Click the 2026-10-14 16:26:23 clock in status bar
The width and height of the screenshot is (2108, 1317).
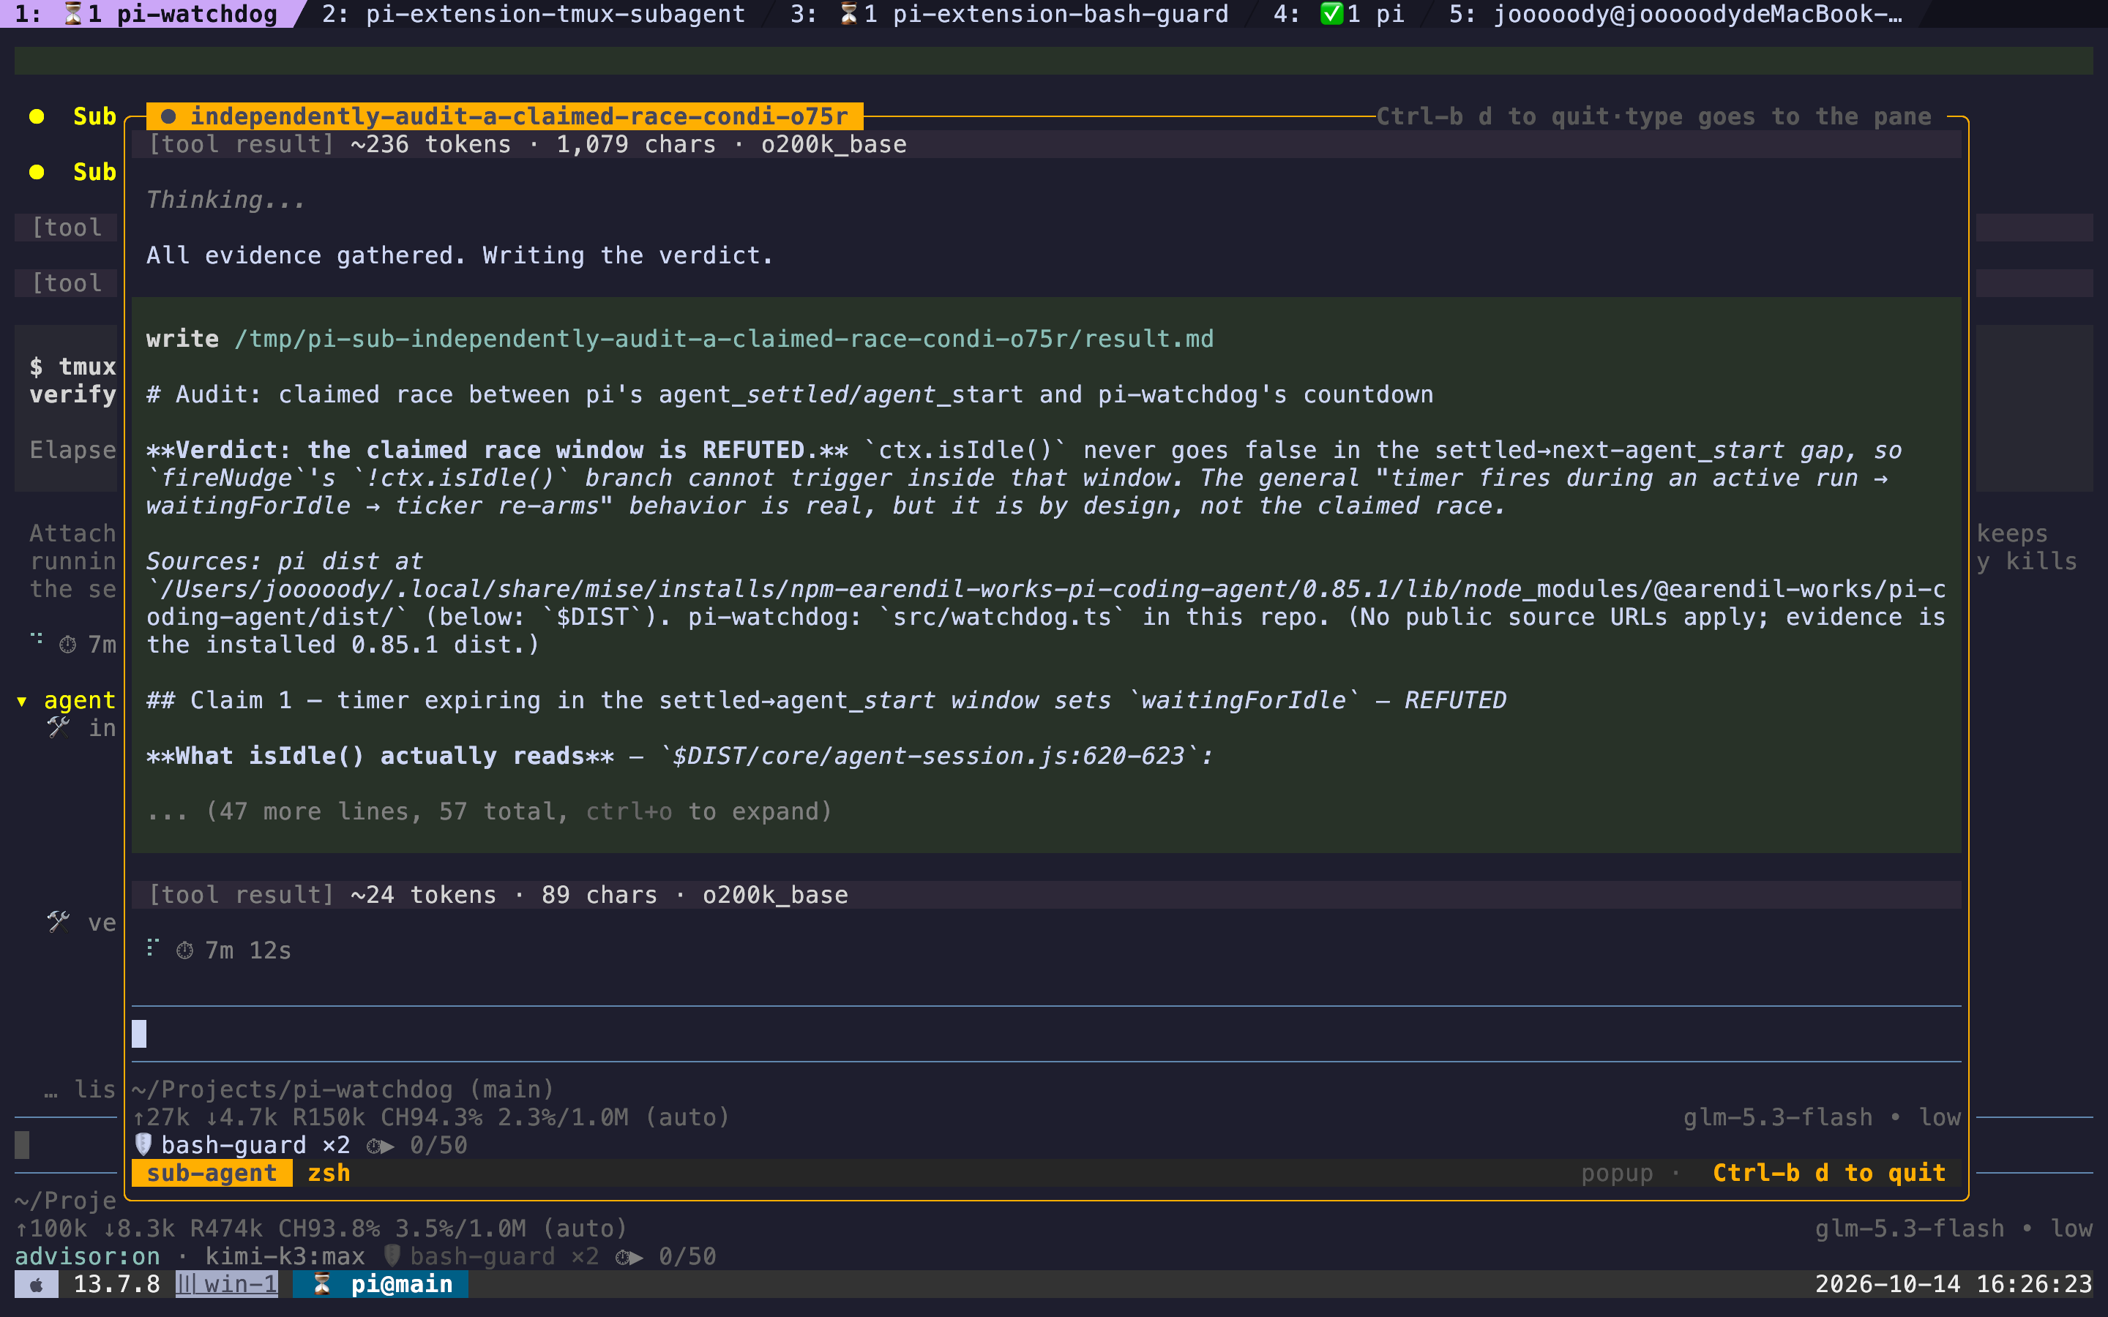[x=1953, y=1284]
